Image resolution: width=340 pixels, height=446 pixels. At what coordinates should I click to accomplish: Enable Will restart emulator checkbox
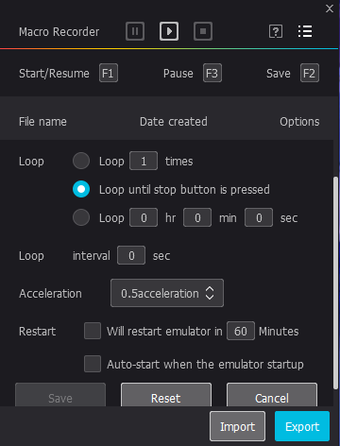point(93,331)
